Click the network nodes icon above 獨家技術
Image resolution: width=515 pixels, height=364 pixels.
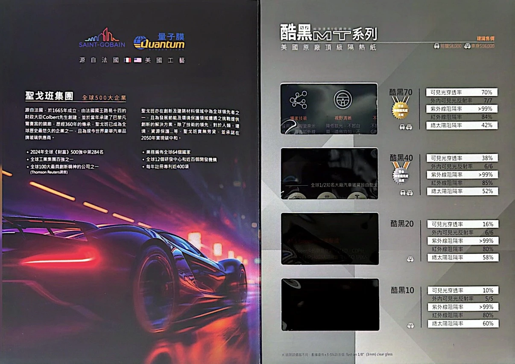tap(298, 100)
